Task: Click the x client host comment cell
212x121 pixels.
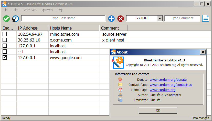Action: [113, 40]
